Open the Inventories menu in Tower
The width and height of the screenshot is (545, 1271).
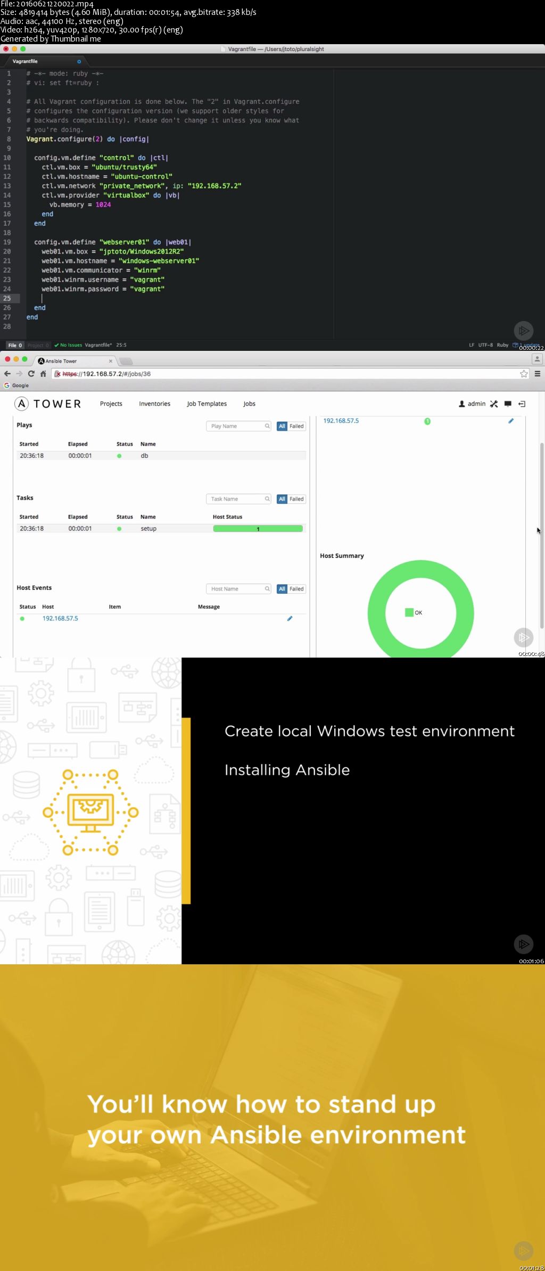(155, 404)
